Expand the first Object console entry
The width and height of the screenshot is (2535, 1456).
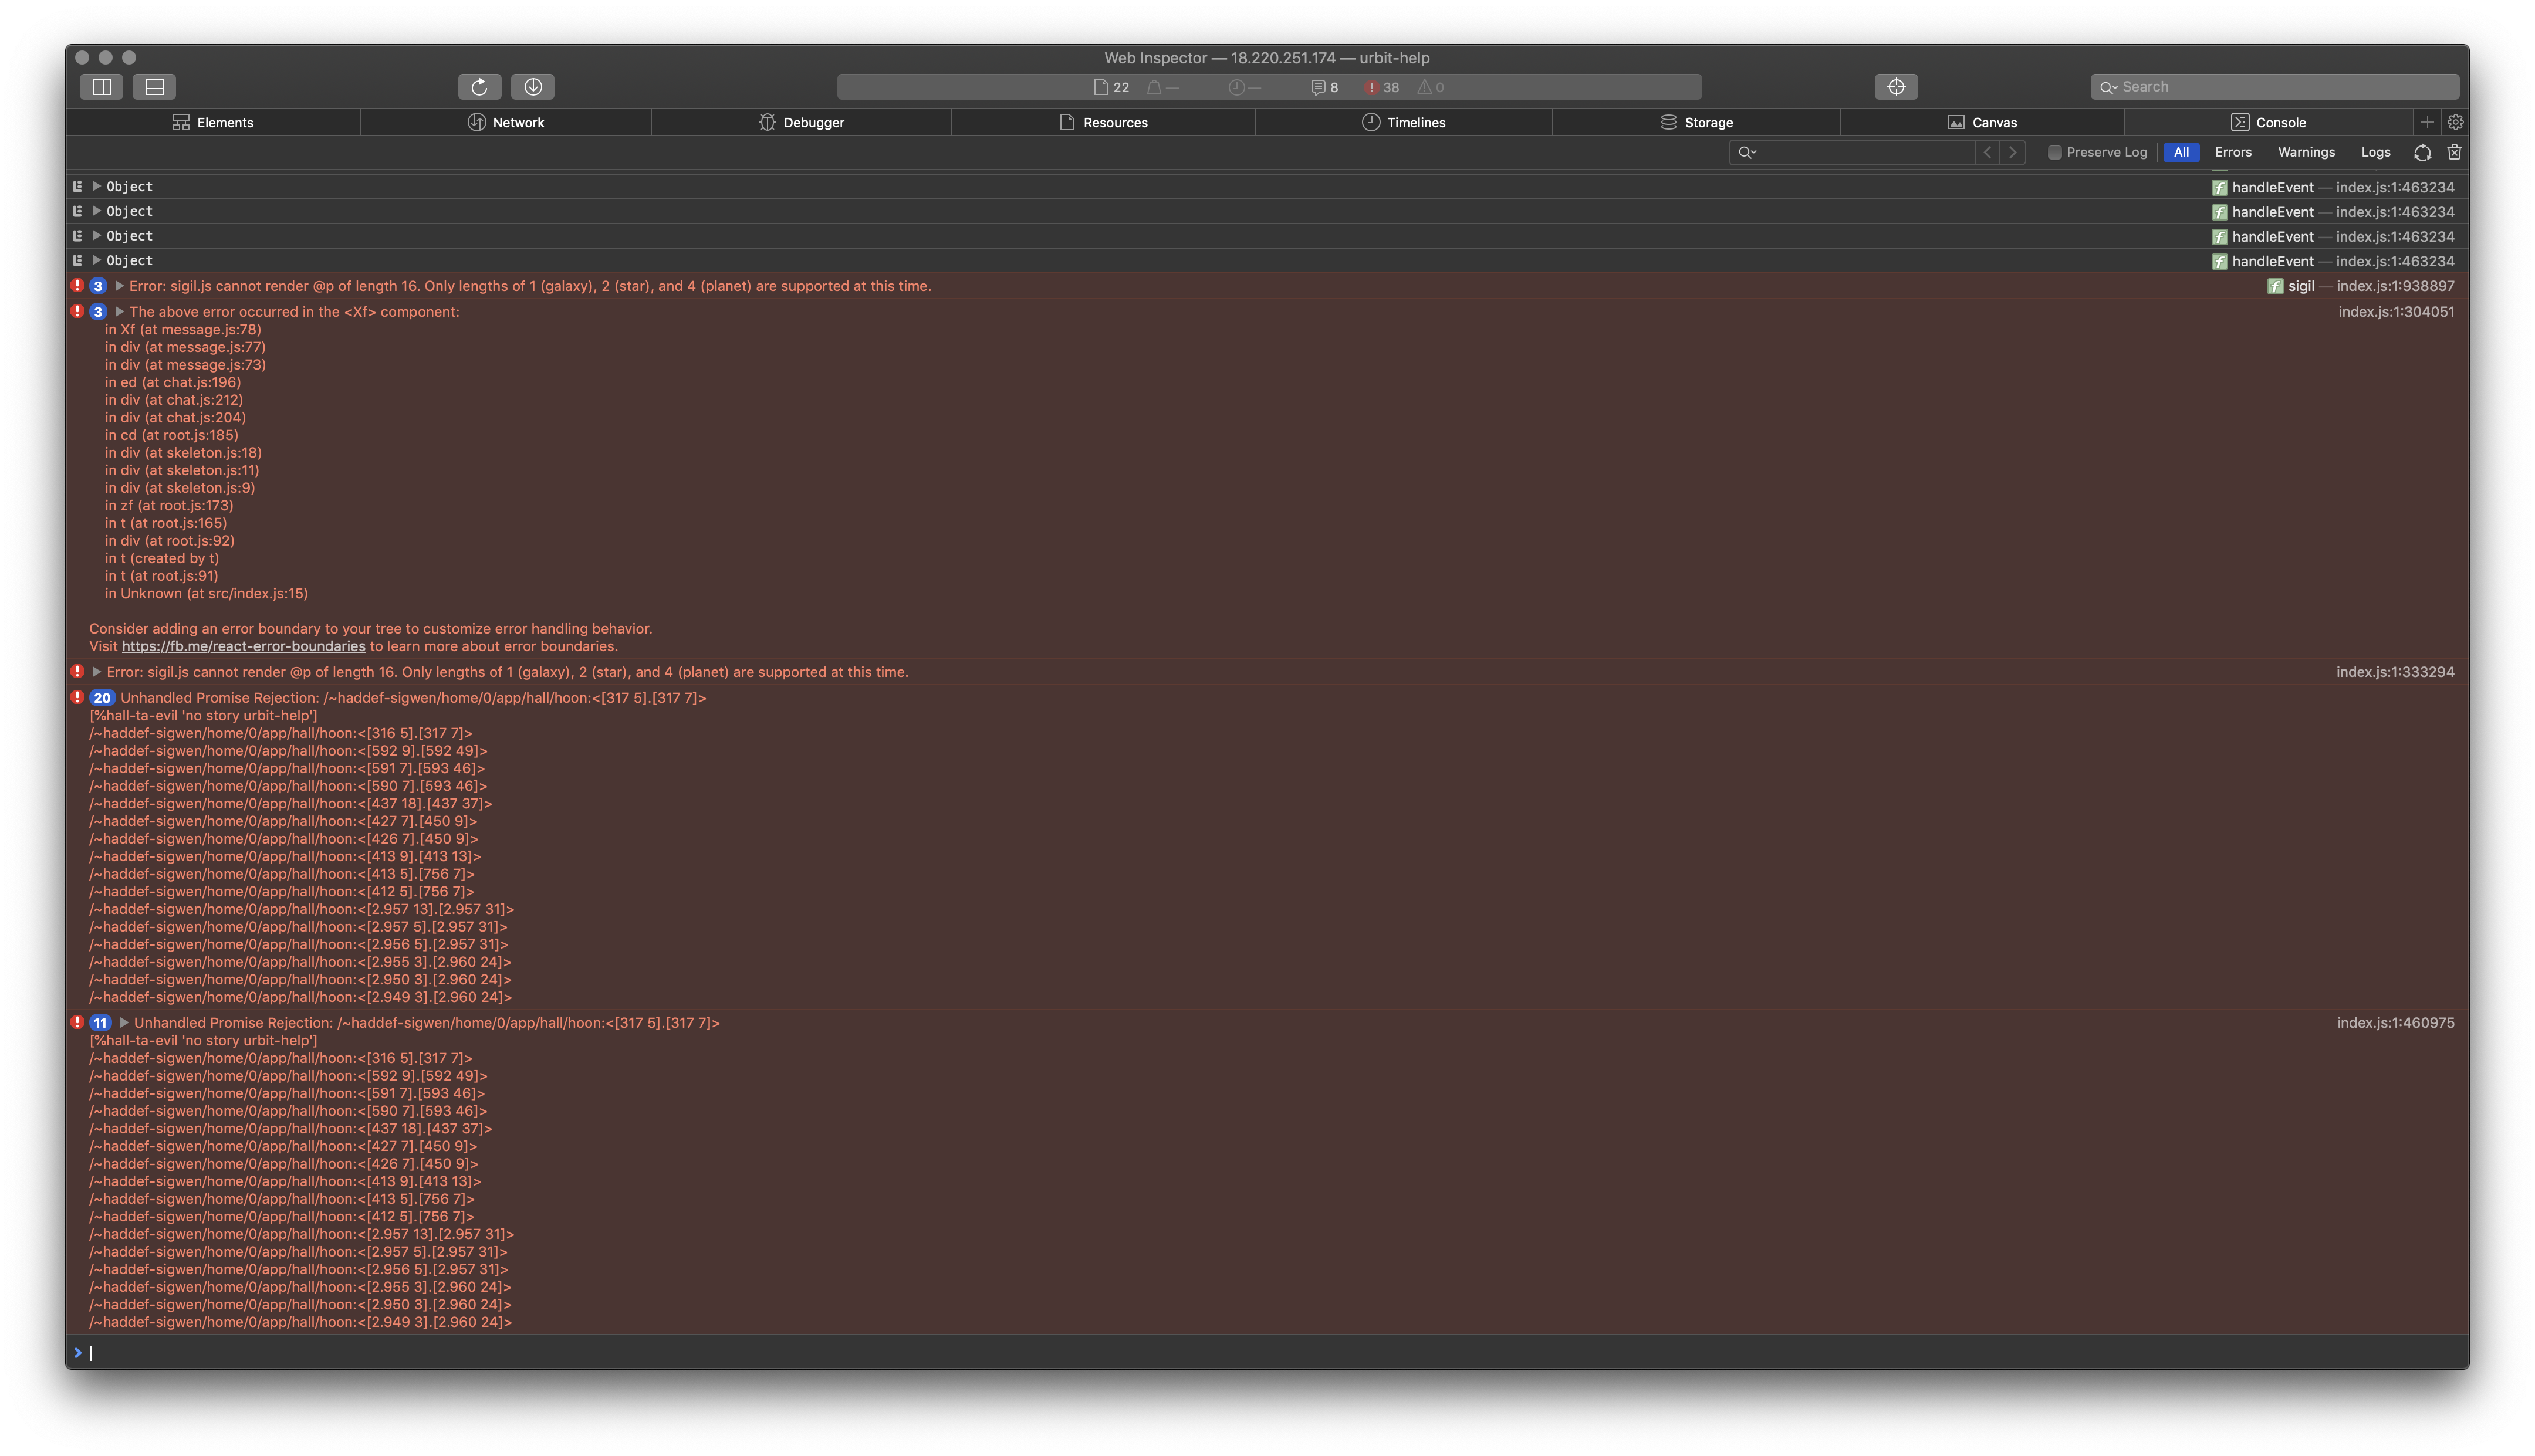pyautogui.click(x=97, y=186)
